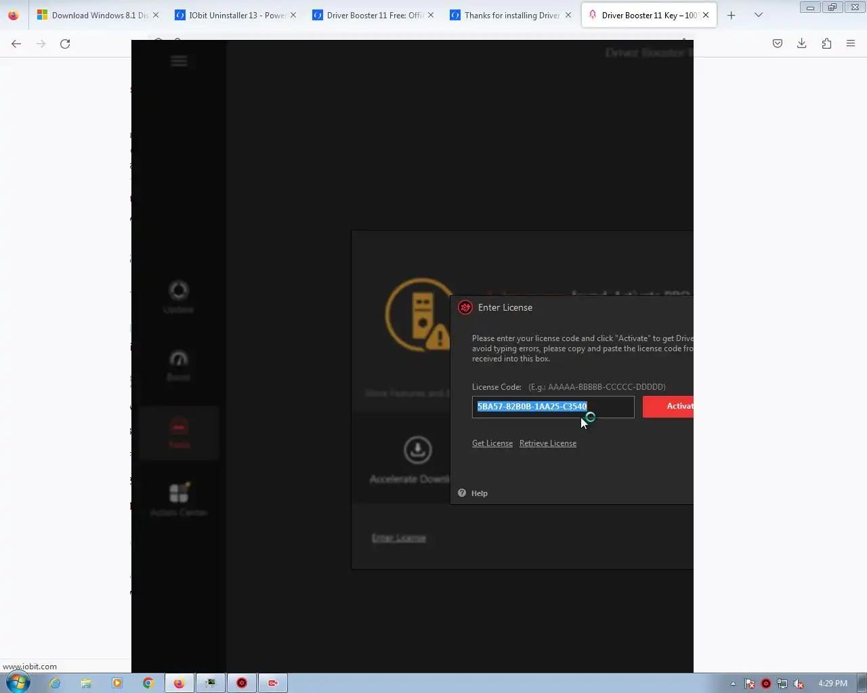Click the Driver Booster taskbar button
Viewport: 867px width, 693px height.
pos(242,683)
